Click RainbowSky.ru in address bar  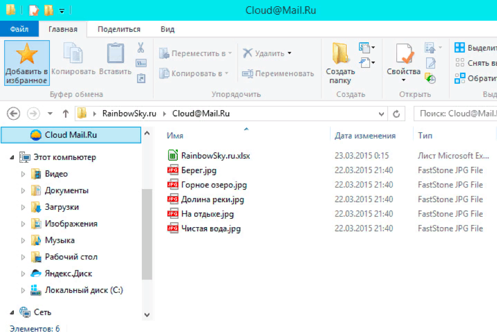click(x=129, y=113)
